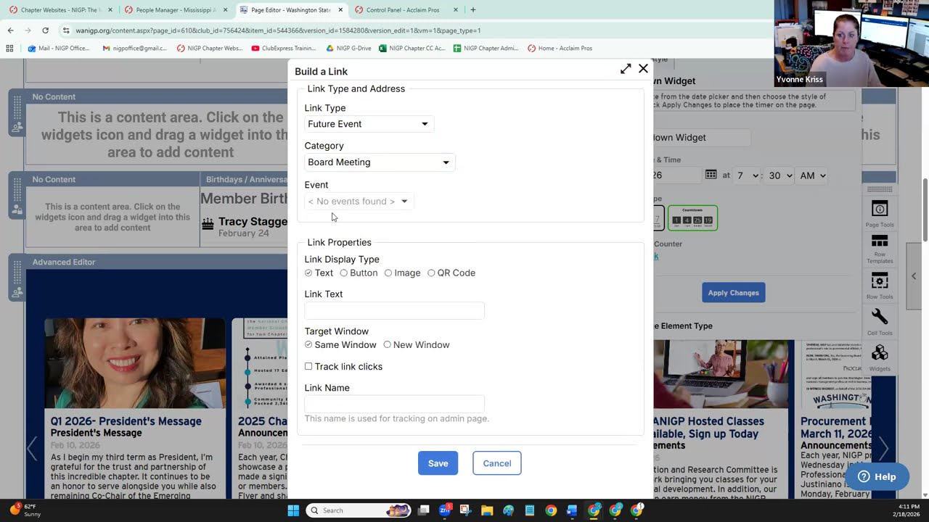Open the date picker calendar icon

point(711,175)
